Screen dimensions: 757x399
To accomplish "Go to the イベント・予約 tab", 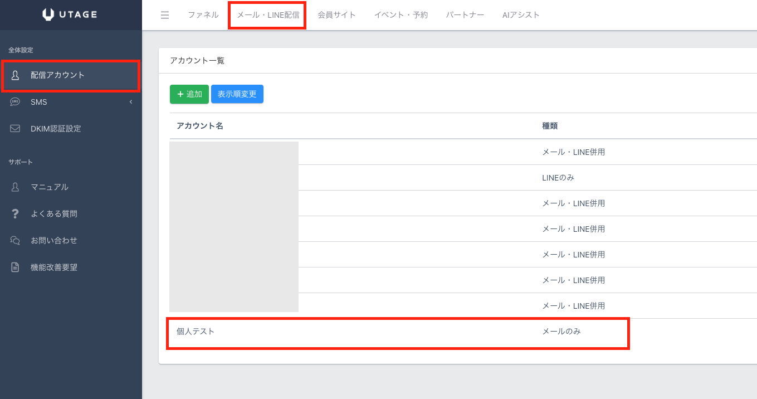I will (401, 15).
